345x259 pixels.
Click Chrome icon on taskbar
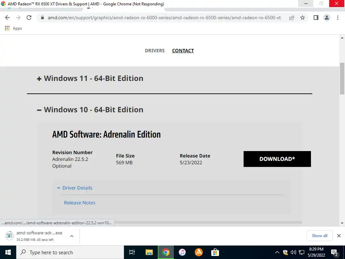pos(166,252)
